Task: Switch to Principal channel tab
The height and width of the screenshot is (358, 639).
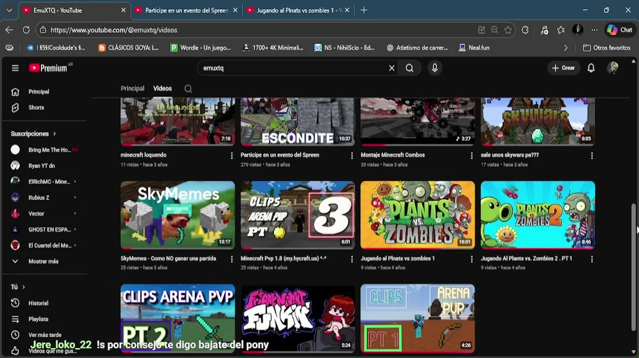Action: click(x=132, y=89)
